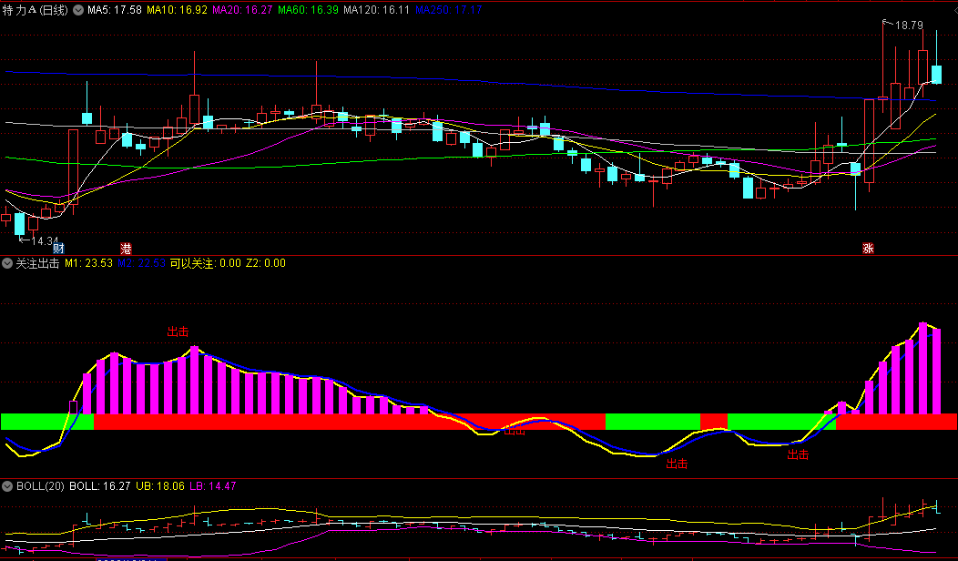Viewport: 958px width, 561px height.
Task: Select the UB: 18.06 value
Action: 160,486
